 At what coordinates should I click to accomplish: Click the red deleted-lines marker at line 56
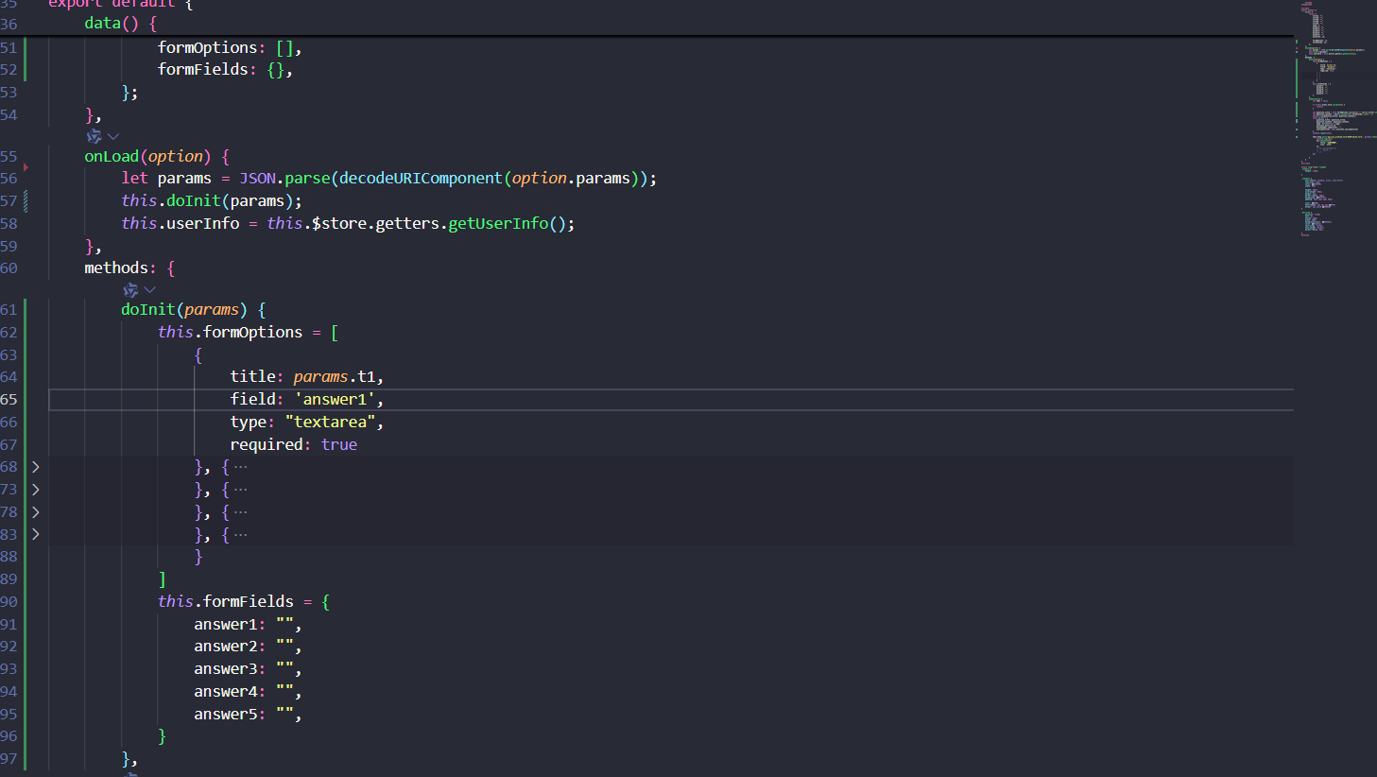click(26, 167)
